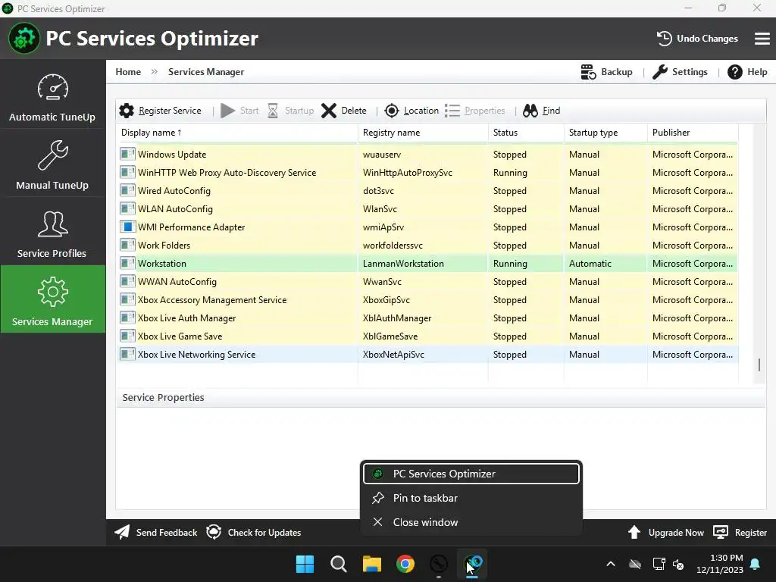Screen dimensions: 776x582
Task: Click the Windows Start button
Action: (x=305, y=564)
